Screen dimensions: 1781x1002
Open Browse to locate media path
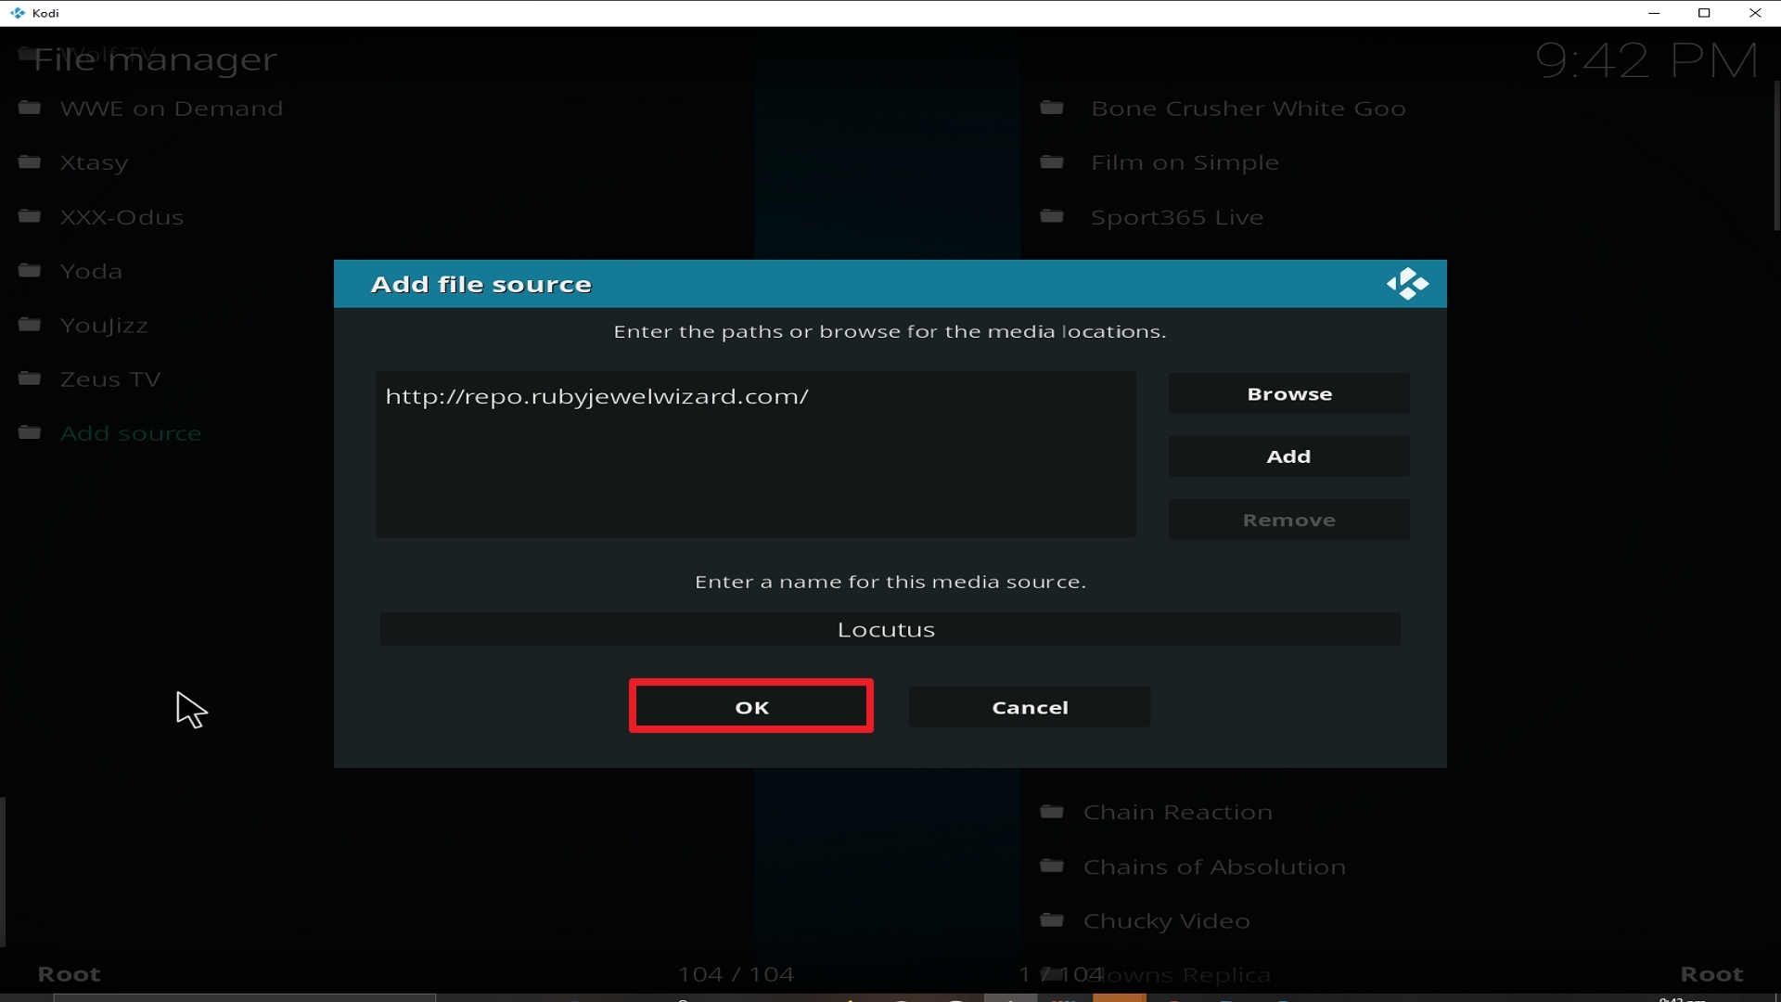[x=1289, y=394]
